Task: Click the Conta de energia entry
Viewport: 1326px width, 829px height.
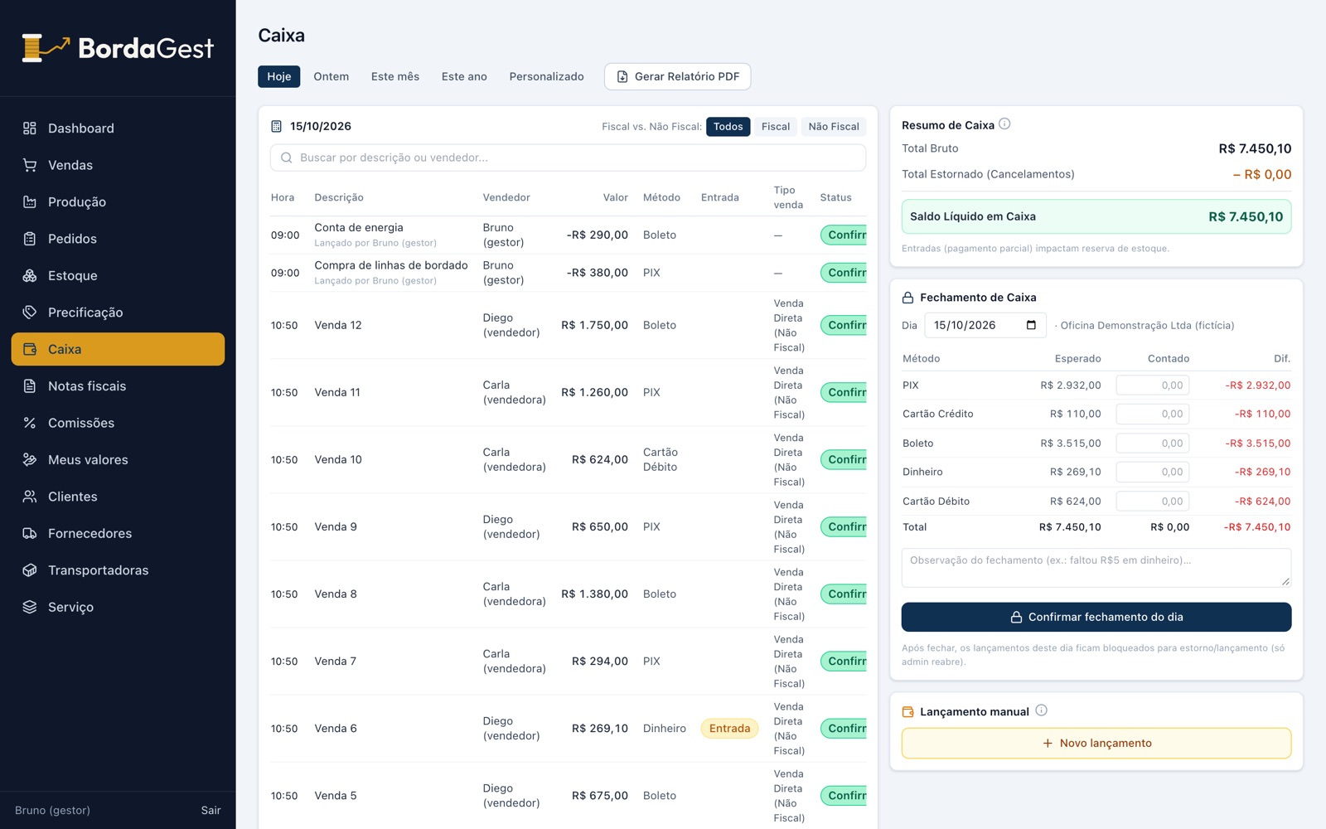Action: pyautogui.click(x=359, y=228)
